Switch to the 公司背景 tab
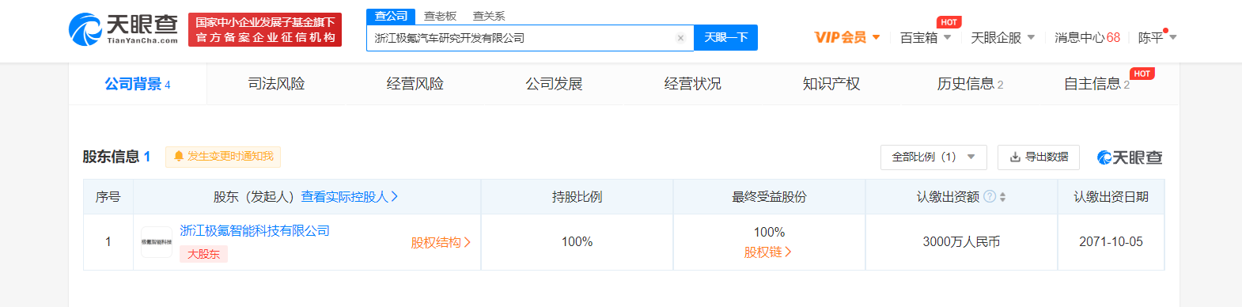 [138, 84]
